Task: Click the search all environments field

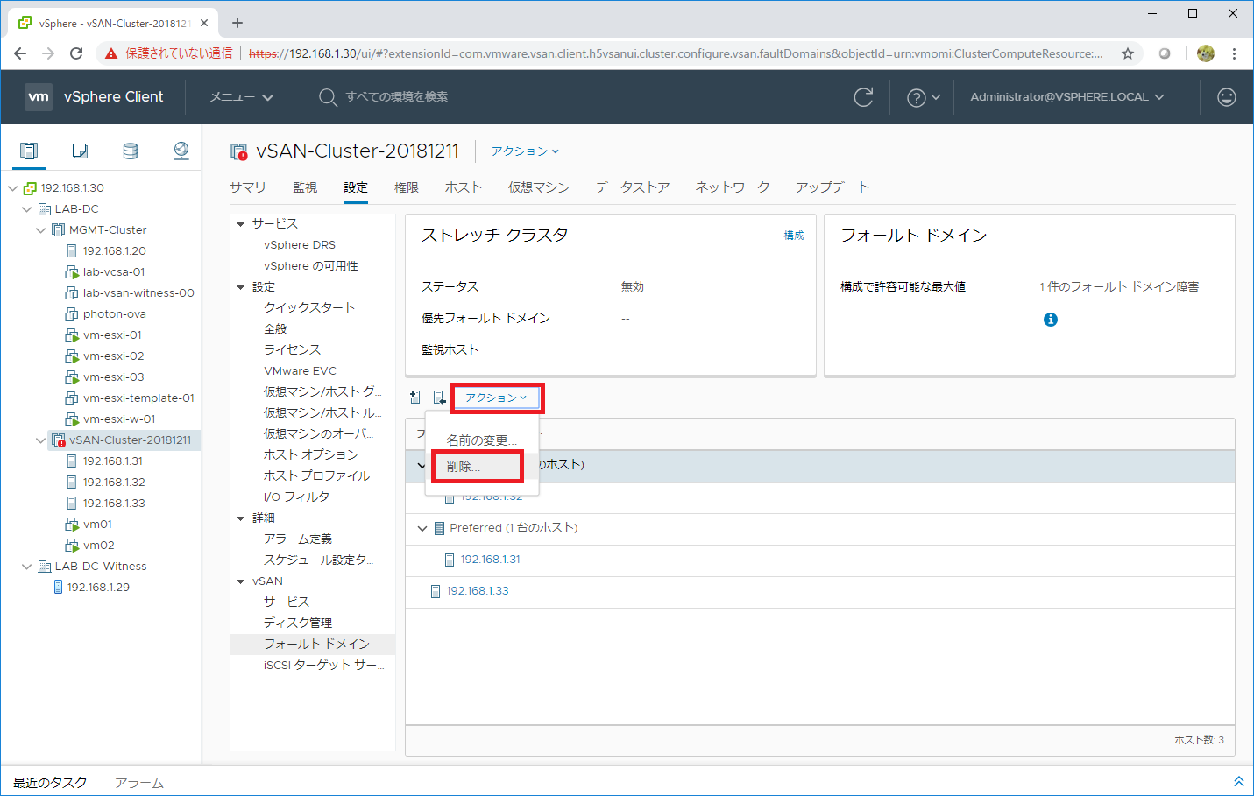Action: coord(396,97)
